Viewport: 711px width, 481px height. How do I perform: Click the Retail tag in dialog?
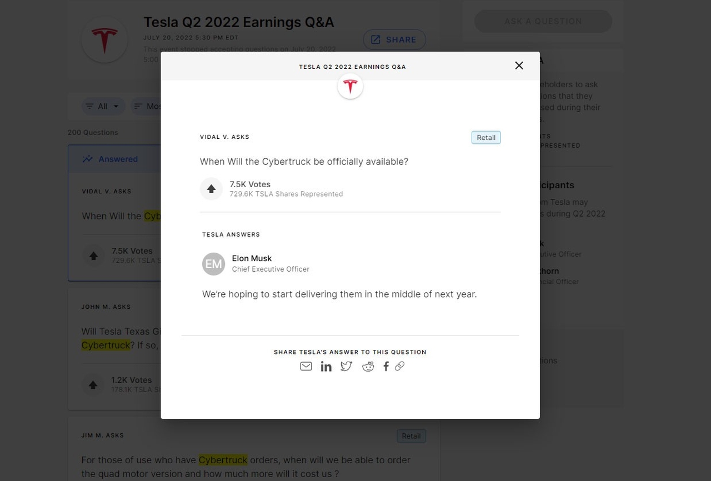coord(486,138)
